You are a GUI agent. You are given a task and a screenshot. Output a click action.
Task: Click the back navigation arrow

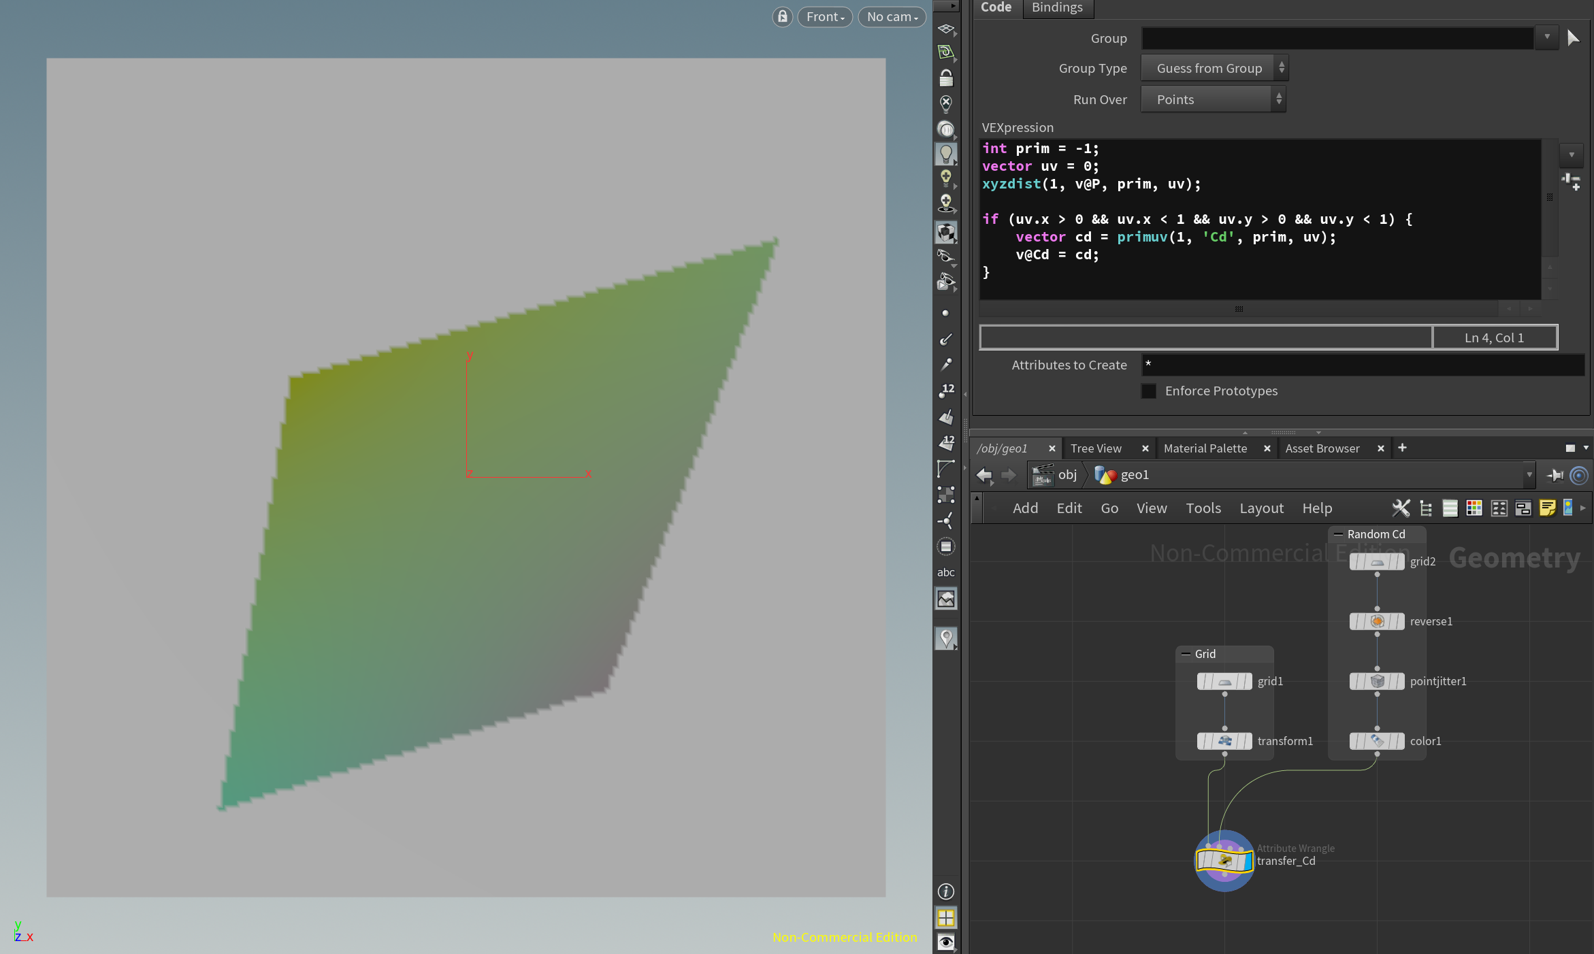coord(984,475)
